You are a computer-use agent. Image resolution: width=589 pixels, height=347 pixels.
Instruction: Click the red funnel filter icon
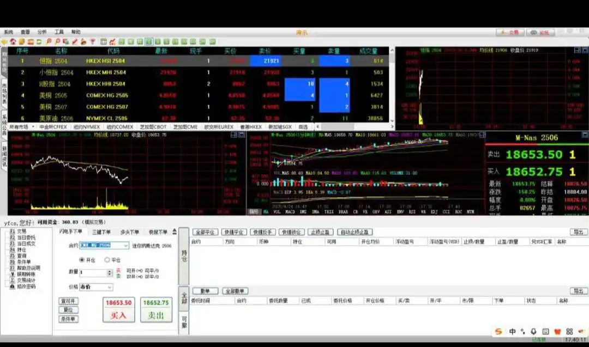[93, 41]
